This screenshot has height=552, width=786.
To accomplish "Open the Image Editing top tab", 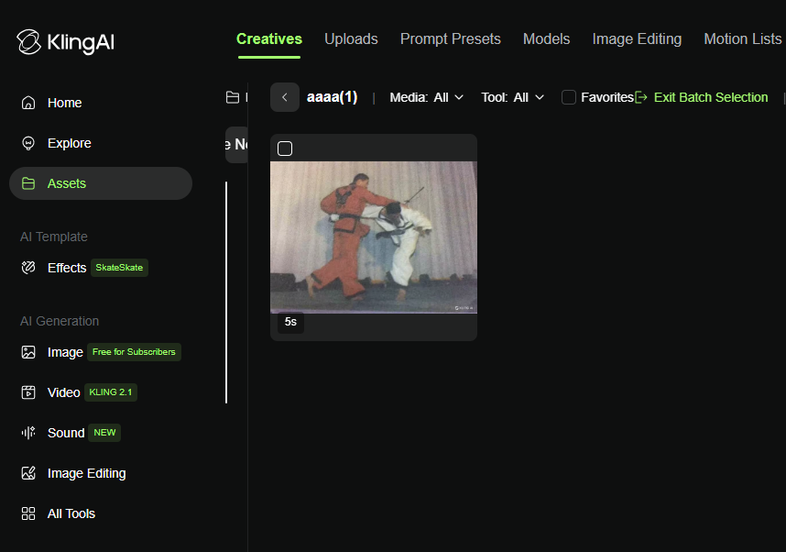I will tap(637, 39).
